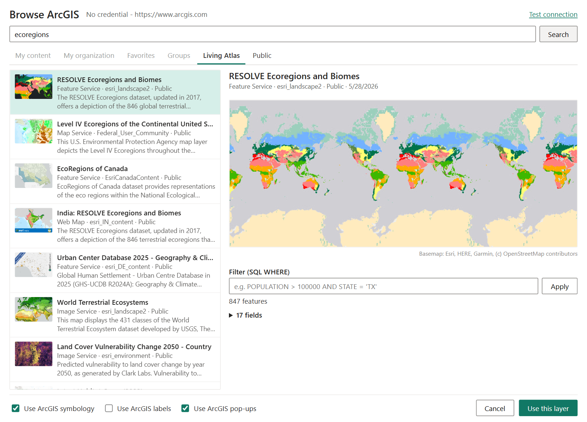
Task: Focus the ecoregions search field
Action: pyautogui.click(x=273, y=34)
